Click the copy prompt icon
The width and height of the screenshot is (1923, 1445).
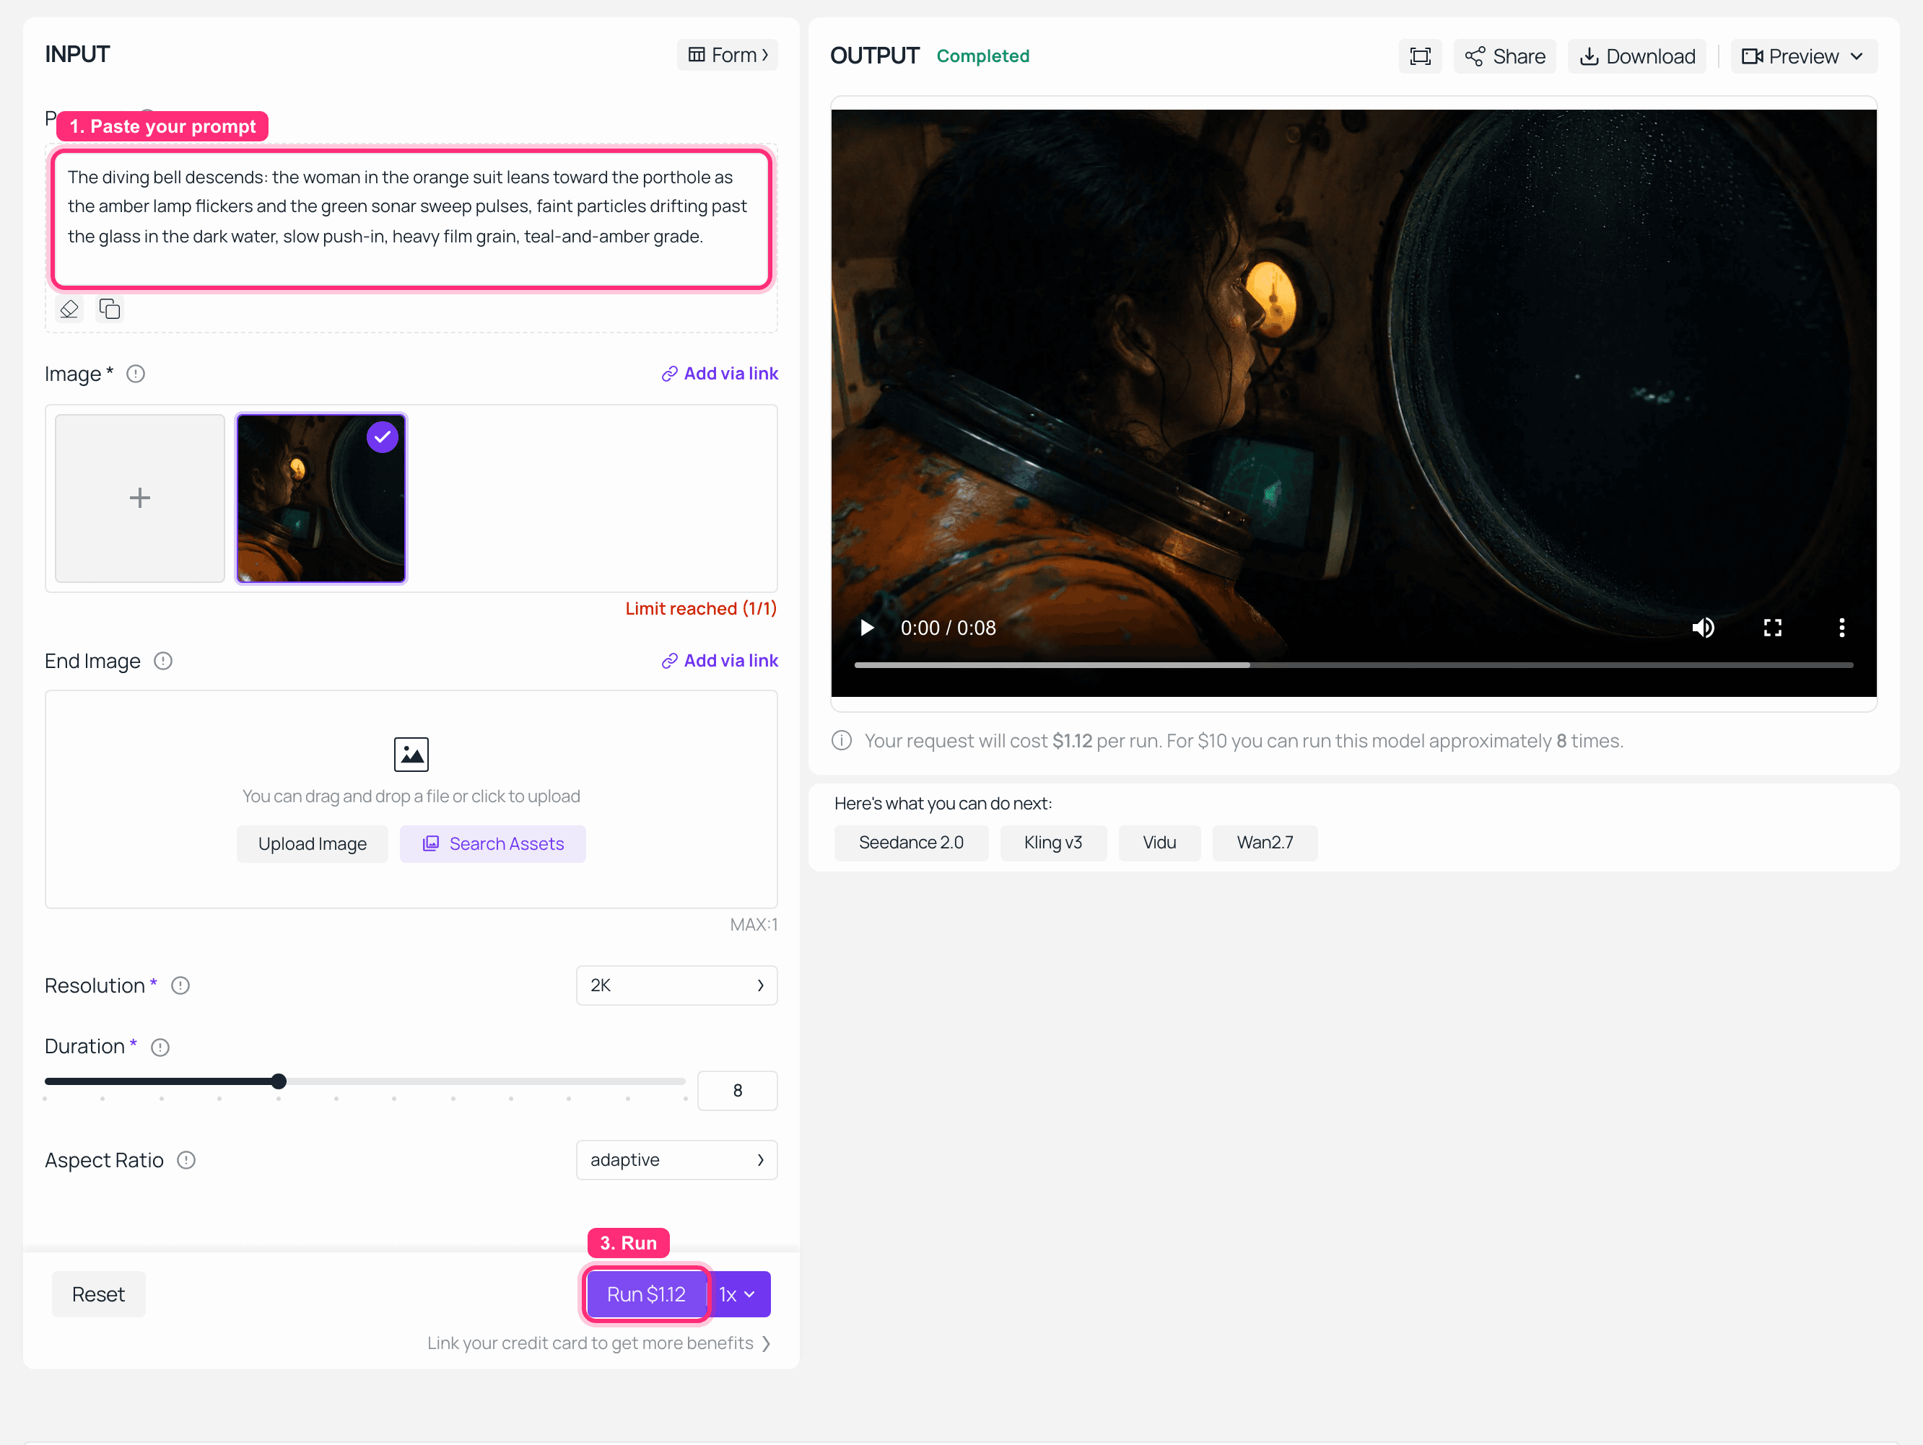coord(110,309)
